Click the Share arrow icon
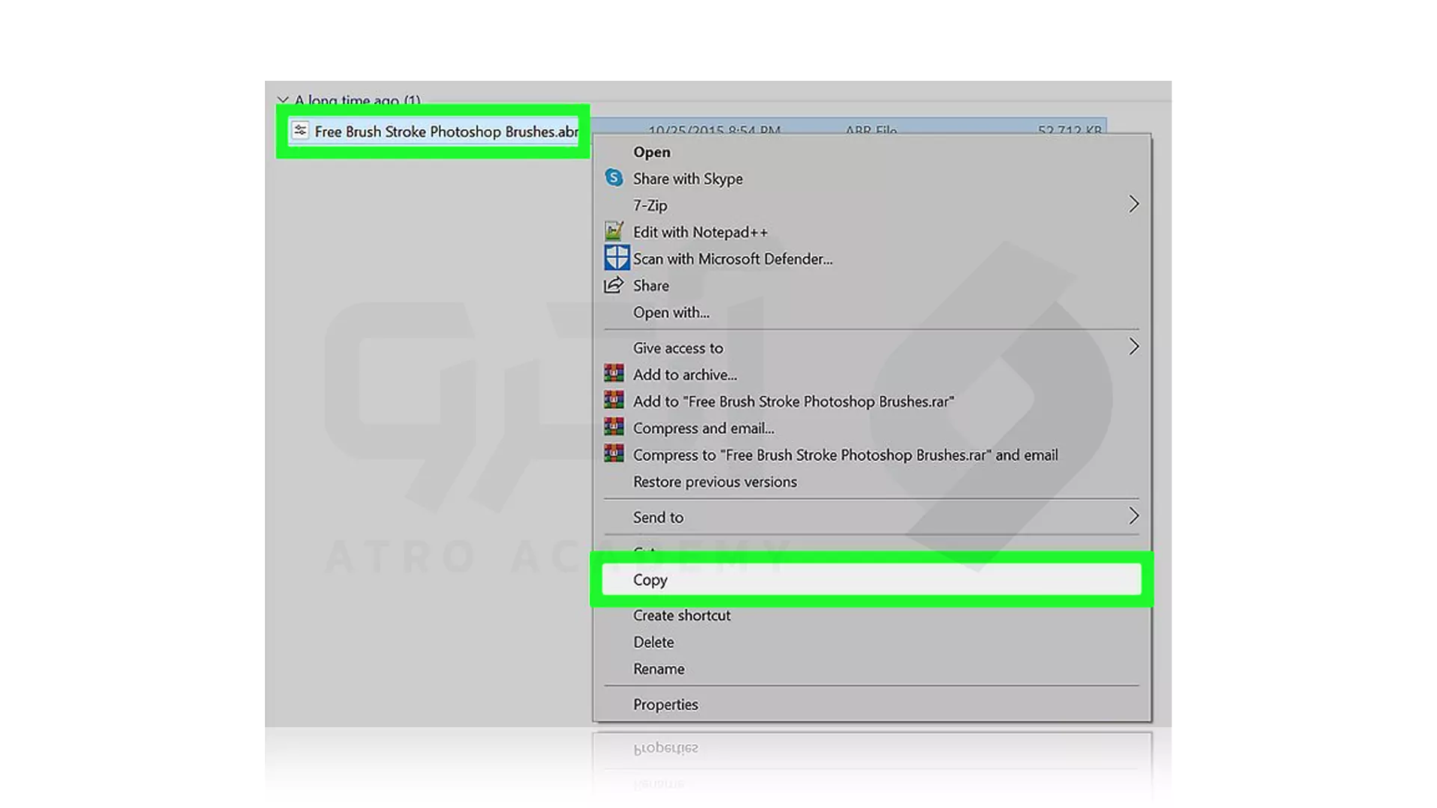The width and height of the screenshot is (1437, 808). point(614,285)
